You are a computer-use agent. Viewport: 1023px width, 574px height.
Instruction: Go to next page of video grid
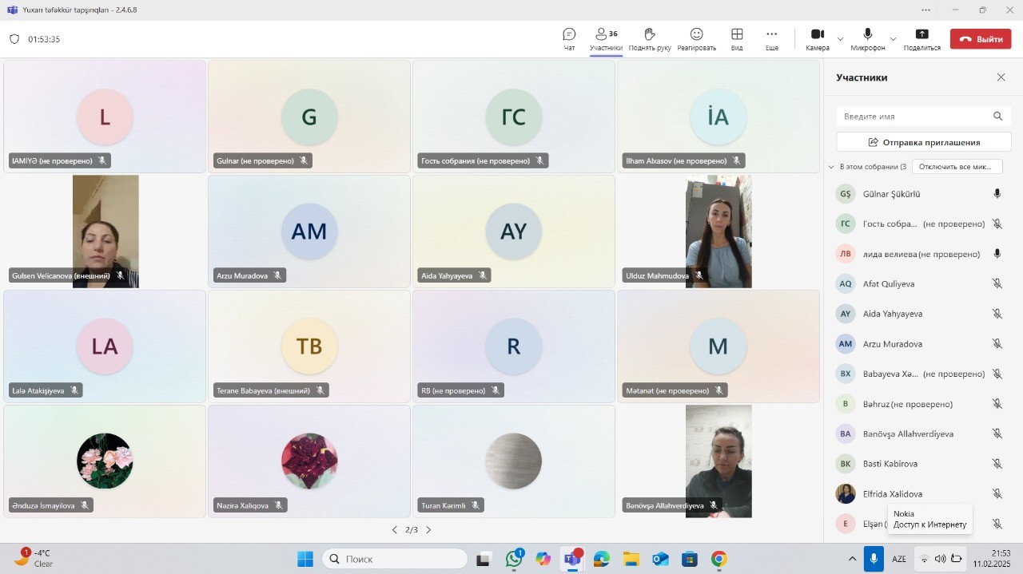[x=428, y=530]
